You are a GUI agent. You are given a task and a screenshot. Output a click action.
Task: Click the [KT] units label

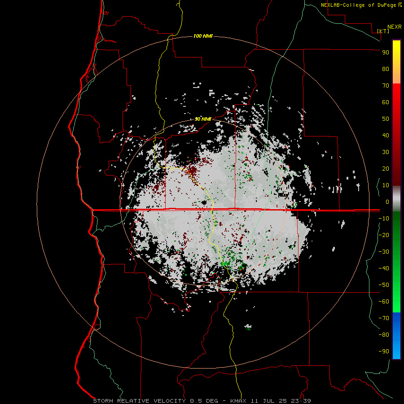[x=383, y=31]
